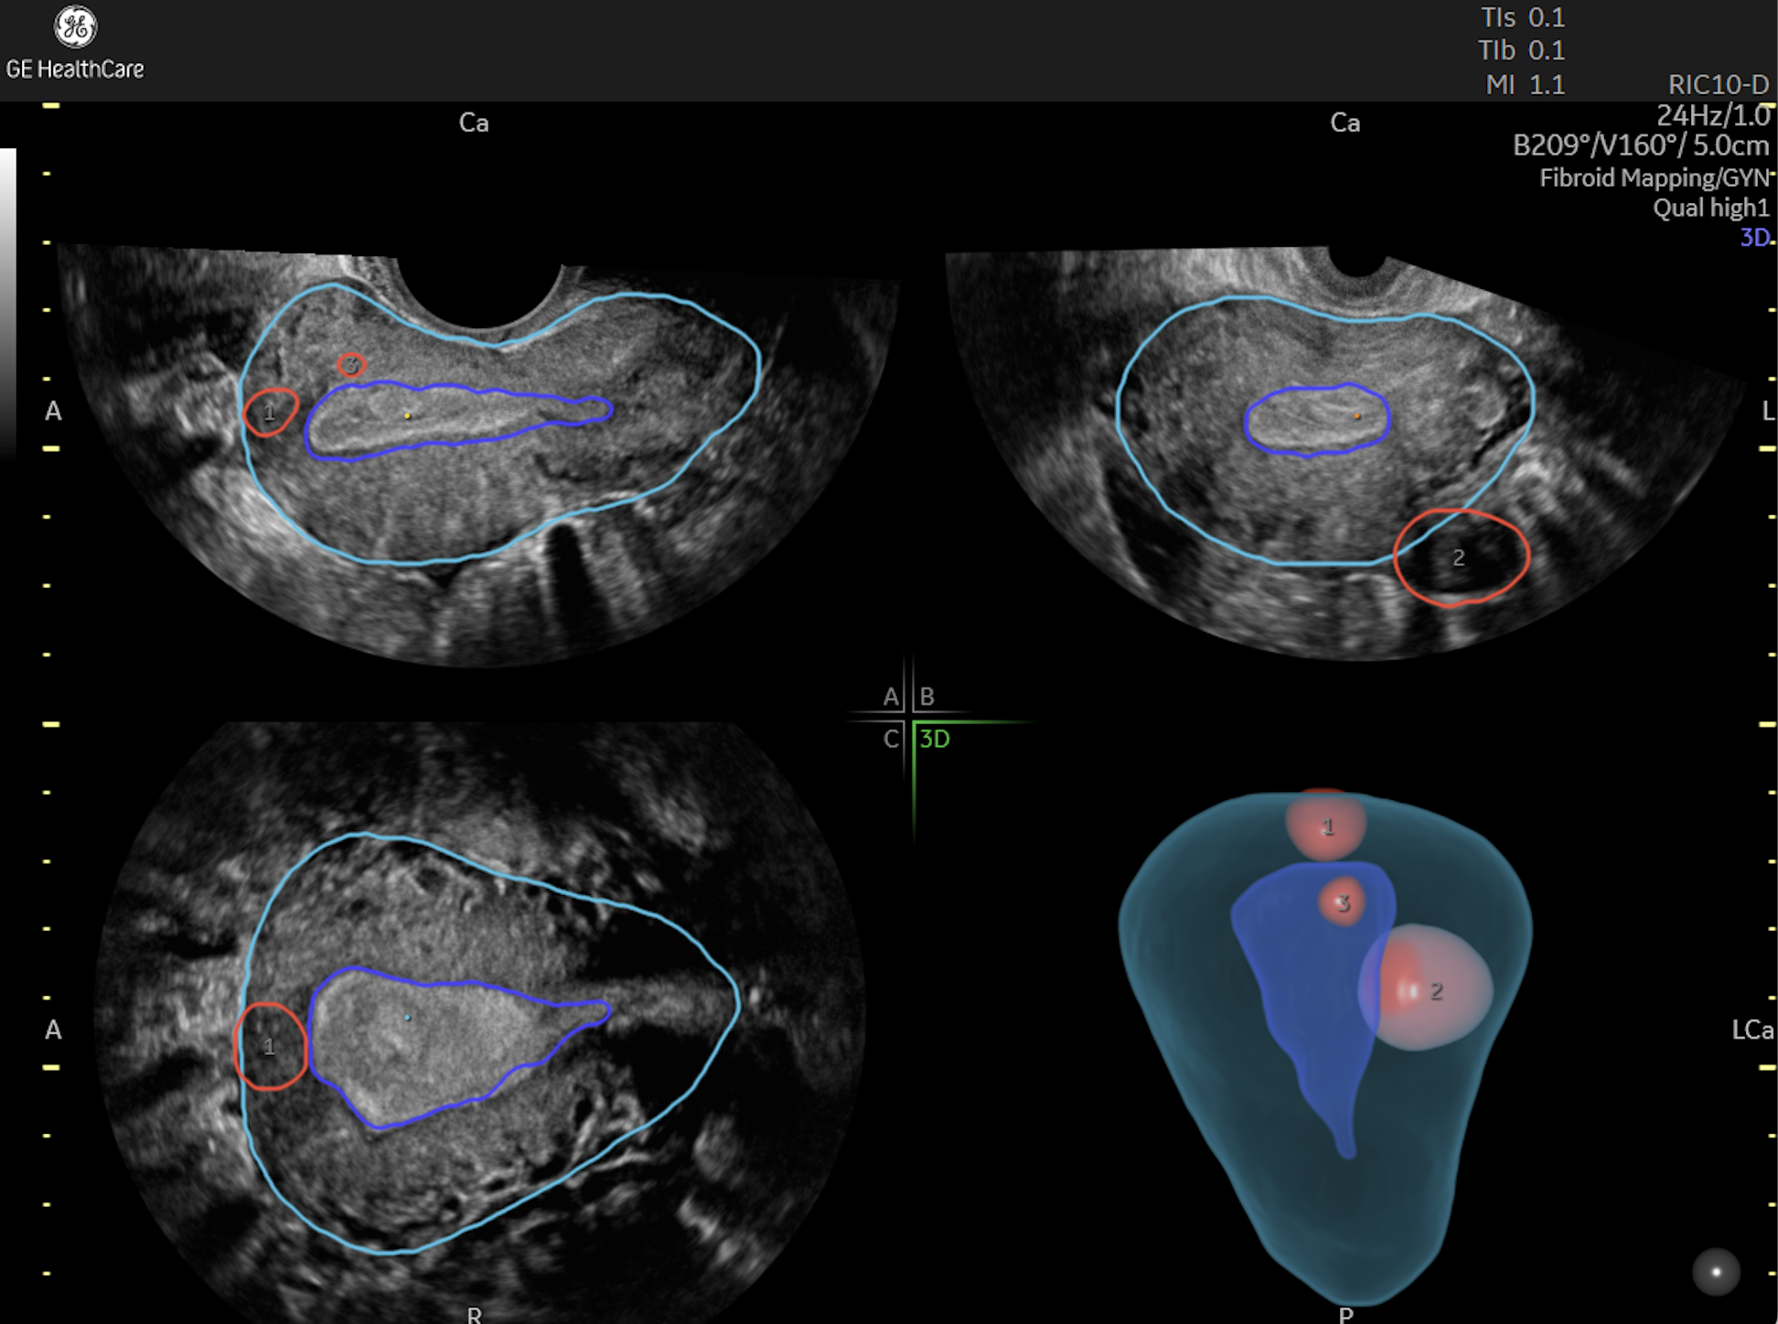Select fibroid marker 3 near the endometrium

[x=352, y=365]
